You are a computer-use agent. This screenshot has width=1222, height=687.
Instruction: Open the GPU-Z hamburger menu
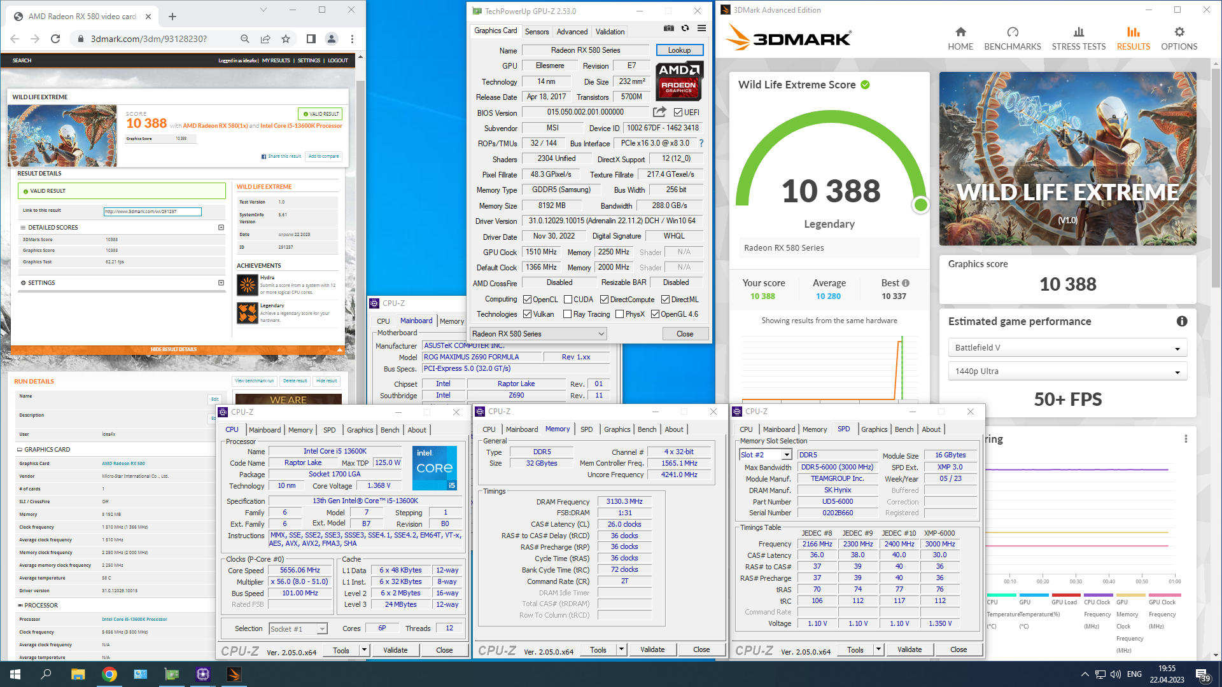[x=701, y=28]
